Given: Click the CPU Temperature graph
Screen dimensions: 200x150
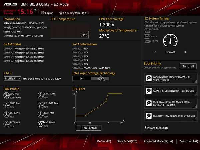Looking at the screenshot, I should click(70, 31).
